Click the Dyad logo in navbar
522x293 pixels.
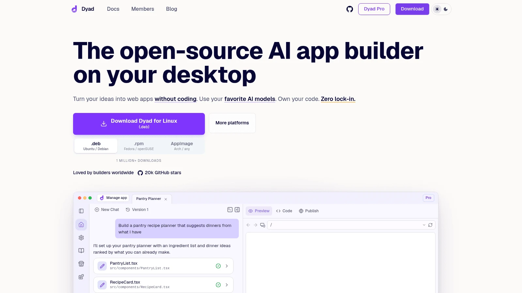pyautogui.click(x=83, y=9)
